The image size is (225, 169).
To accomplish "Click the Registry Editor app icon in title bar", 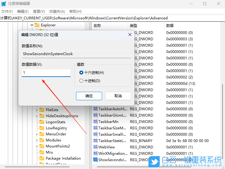I will [x=4, y=4].
